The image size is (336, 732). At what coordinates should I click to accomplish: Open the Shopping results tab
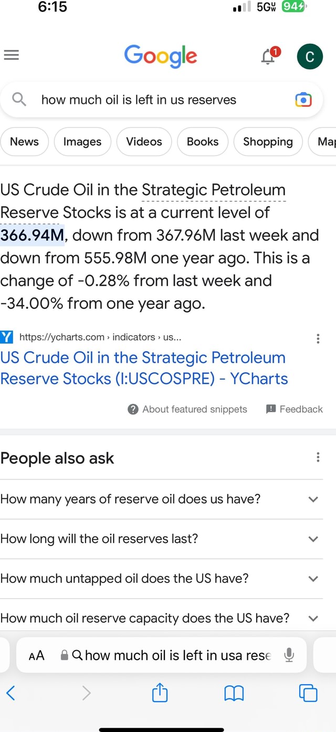[268, 141]
